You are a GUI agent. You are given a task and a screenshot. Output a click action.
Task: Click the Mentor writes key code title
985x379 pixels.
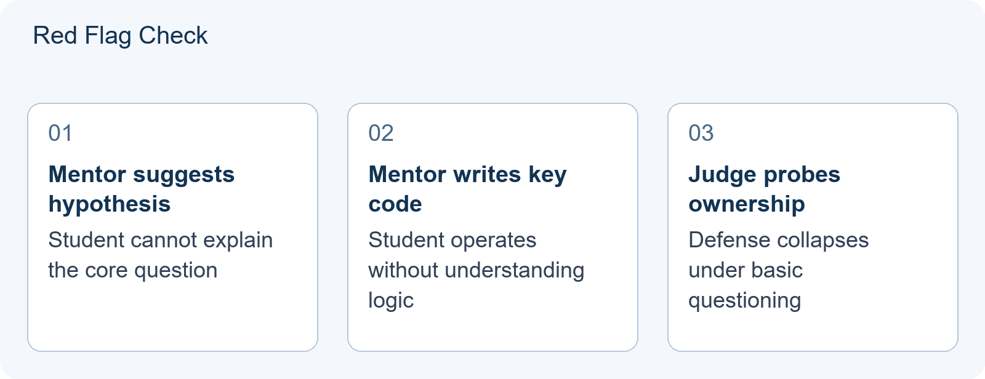point(467,189)
